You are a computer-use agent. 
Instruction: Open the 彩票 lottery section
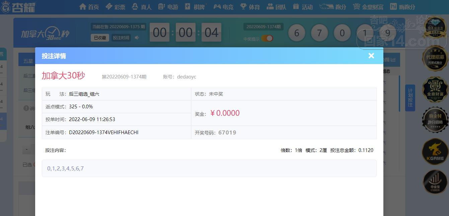click(115, 7)
